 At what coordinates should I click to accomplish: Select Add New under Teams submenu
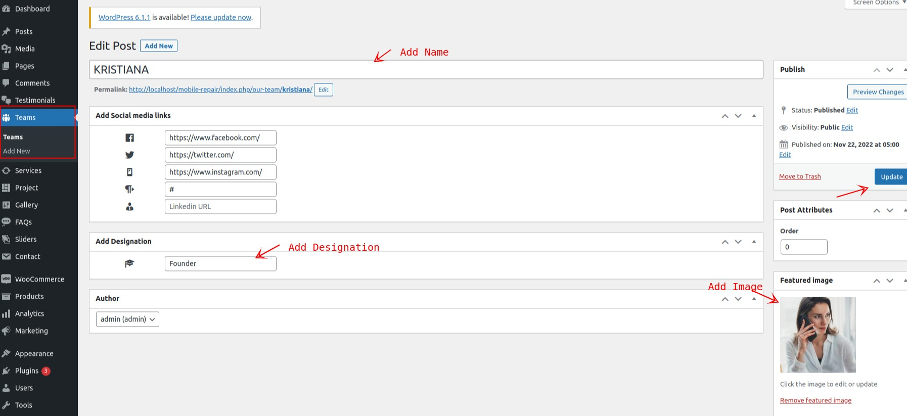(x=17, y=151)
